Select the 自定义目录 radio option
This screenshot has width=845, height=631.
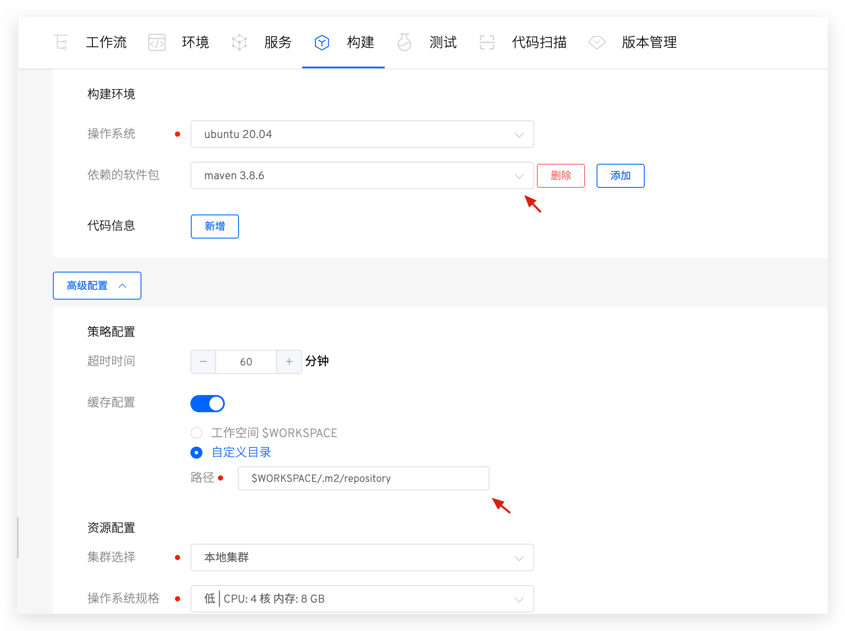point(196,452)
